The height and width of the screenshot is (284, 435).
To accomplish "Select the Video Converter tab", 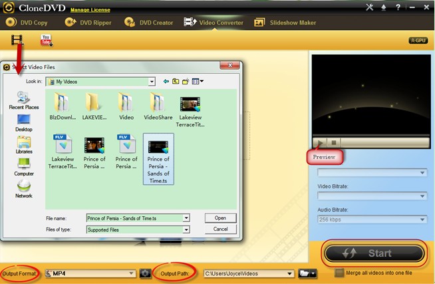I will [x=214, y=23].
